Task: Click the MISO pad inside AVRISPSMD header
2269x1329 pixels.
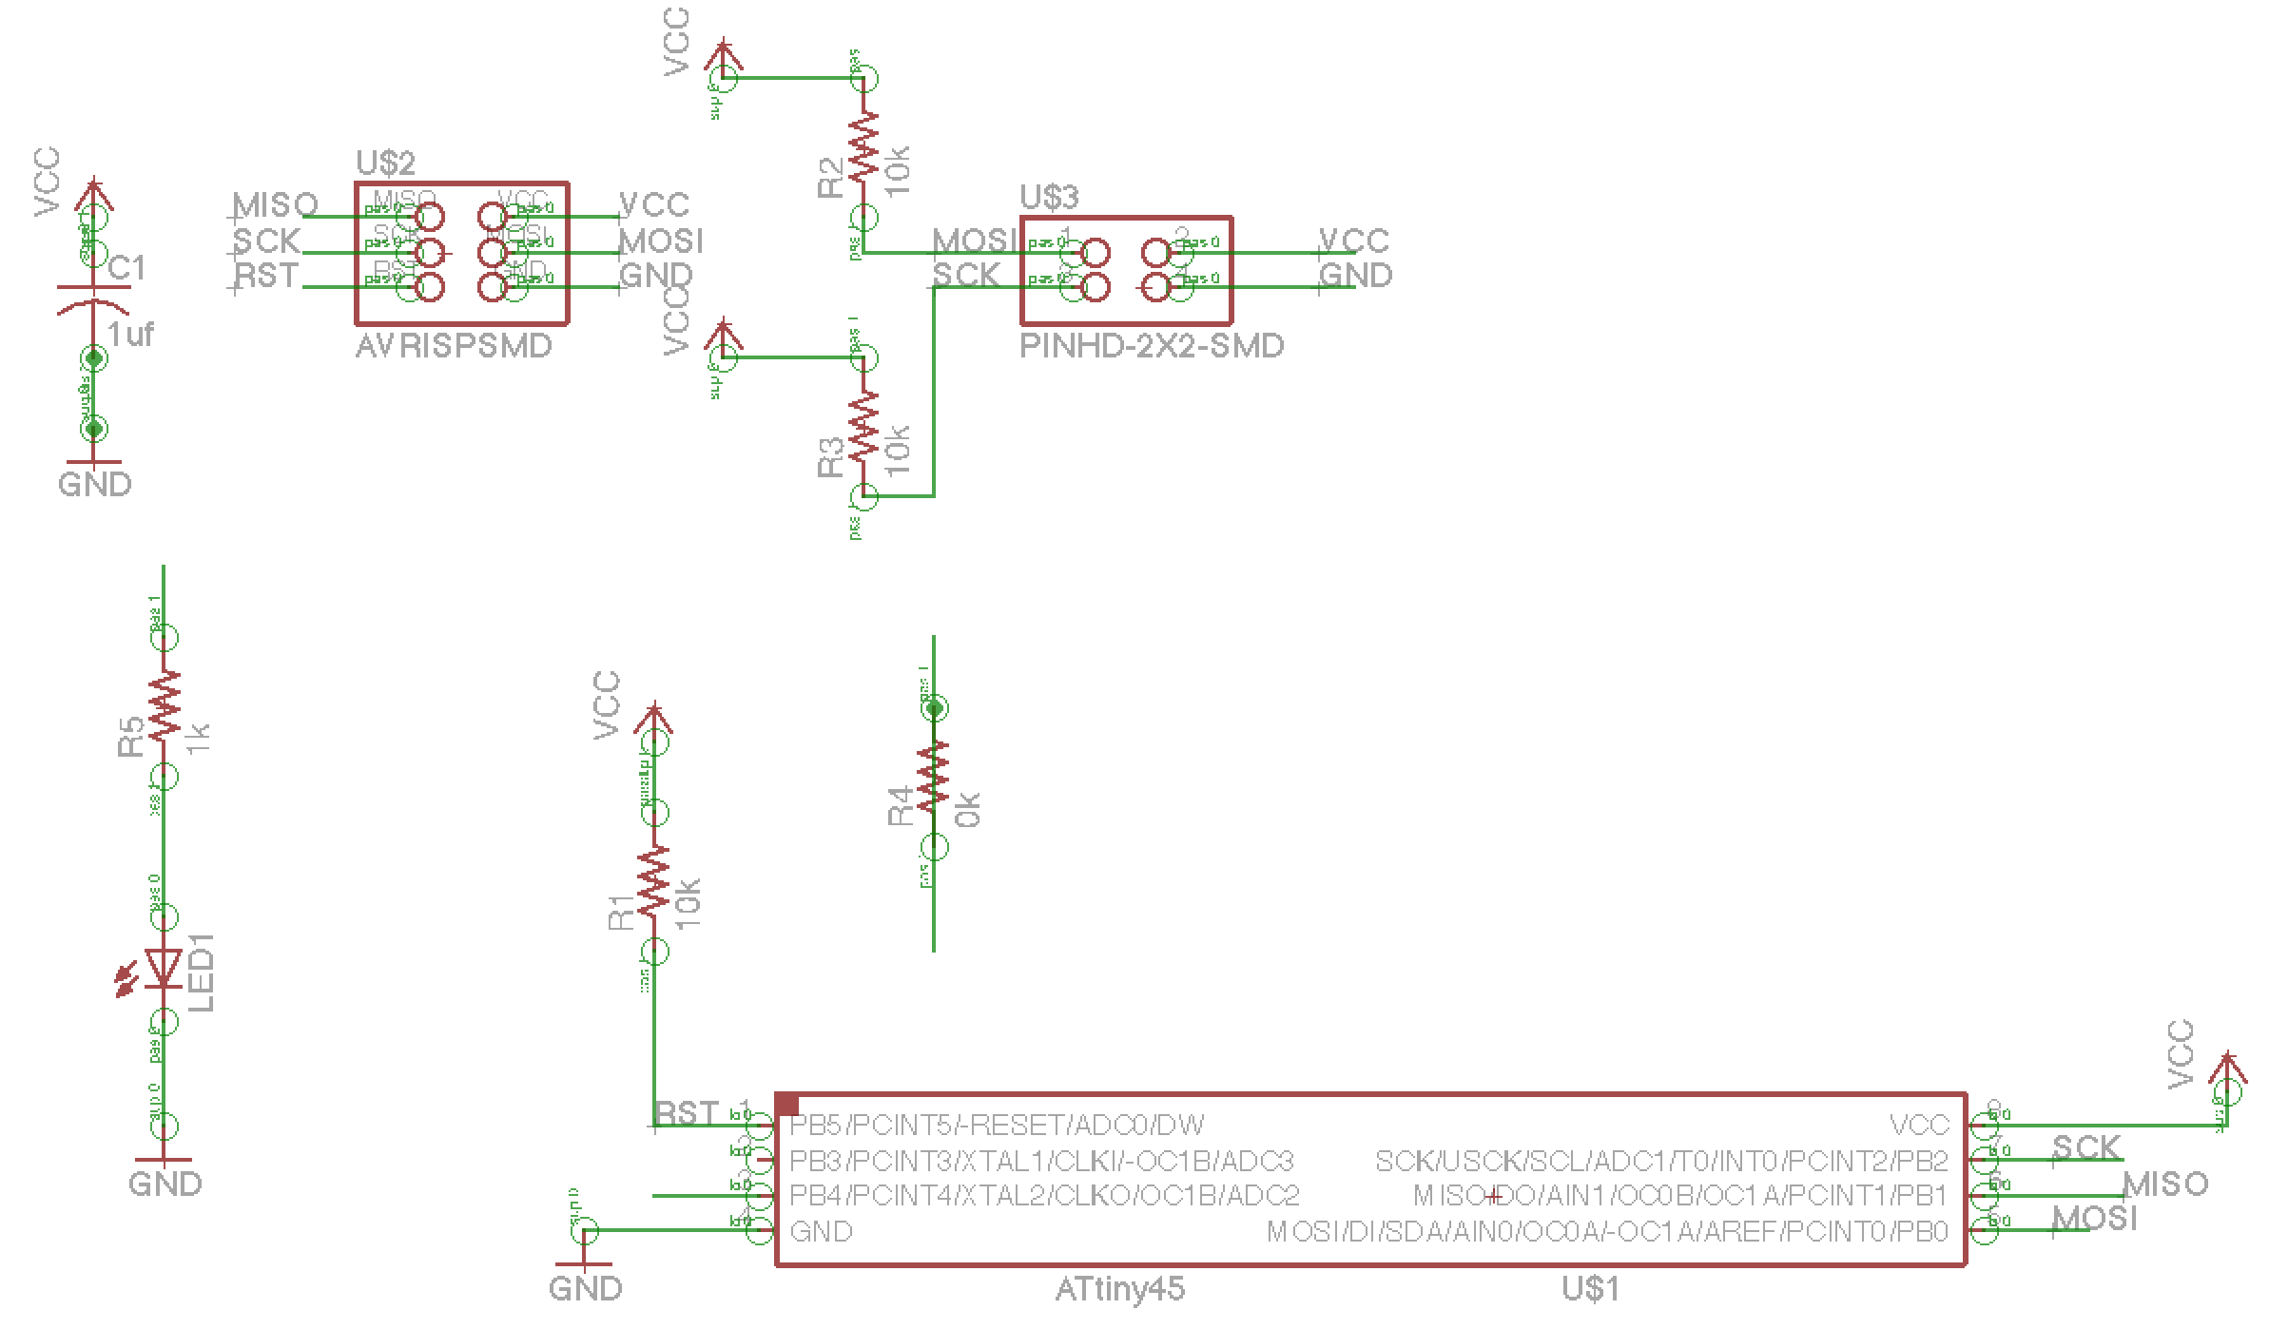Action: [428, 217]
